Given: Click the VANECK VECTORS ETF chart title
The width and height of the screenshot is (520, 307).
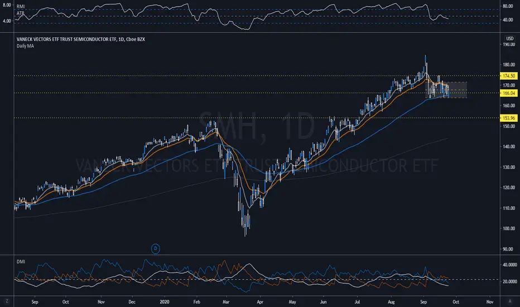Looking at the screenshot, I should tap(80, 39).
